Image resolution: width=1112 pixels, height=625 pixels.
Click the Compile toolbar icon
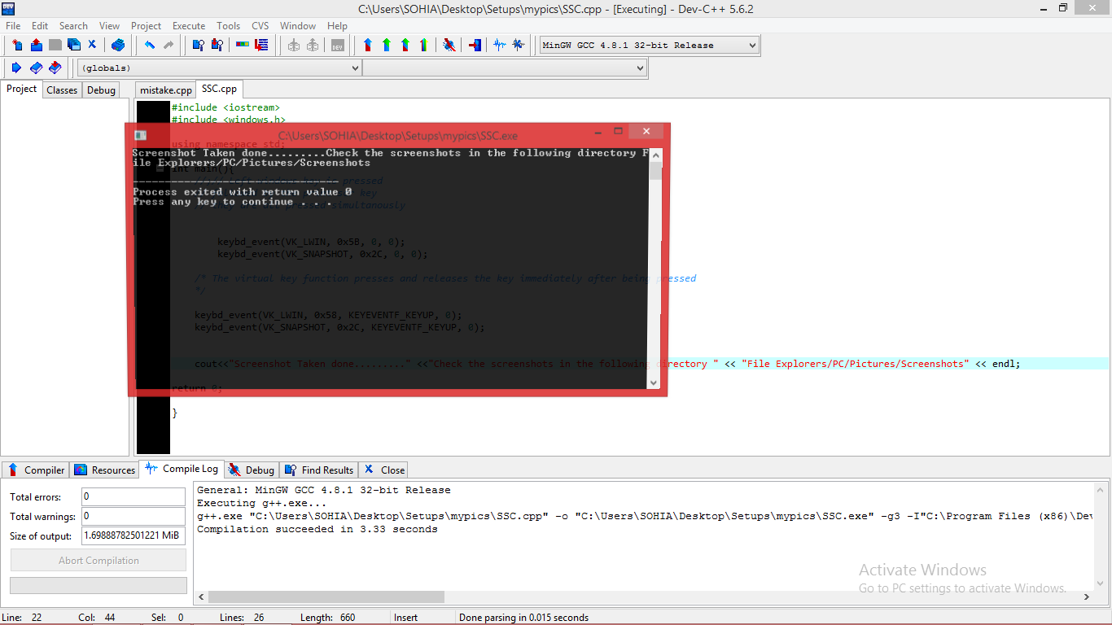click(368, 45)
